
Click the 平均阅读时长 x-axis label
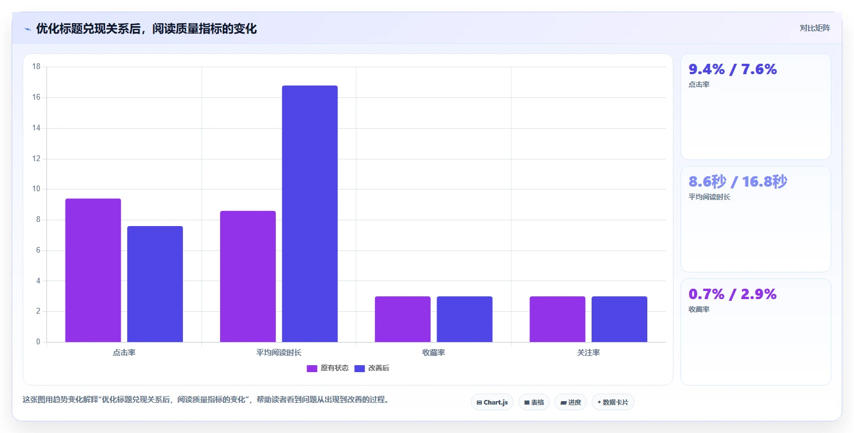pyautogui.click(x=279, y=352)
